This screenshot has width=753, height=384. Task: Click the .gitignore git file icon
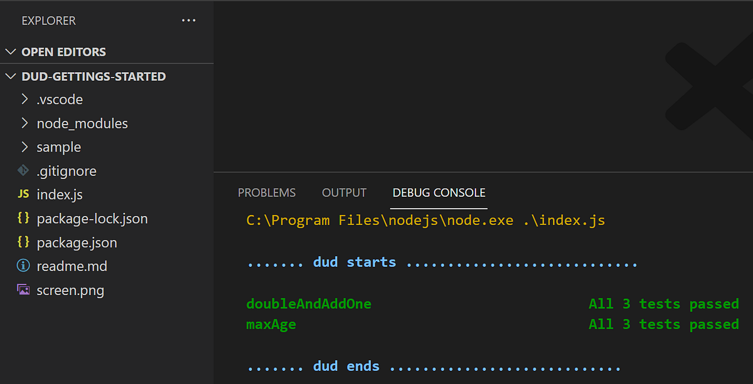coord(23,170)
